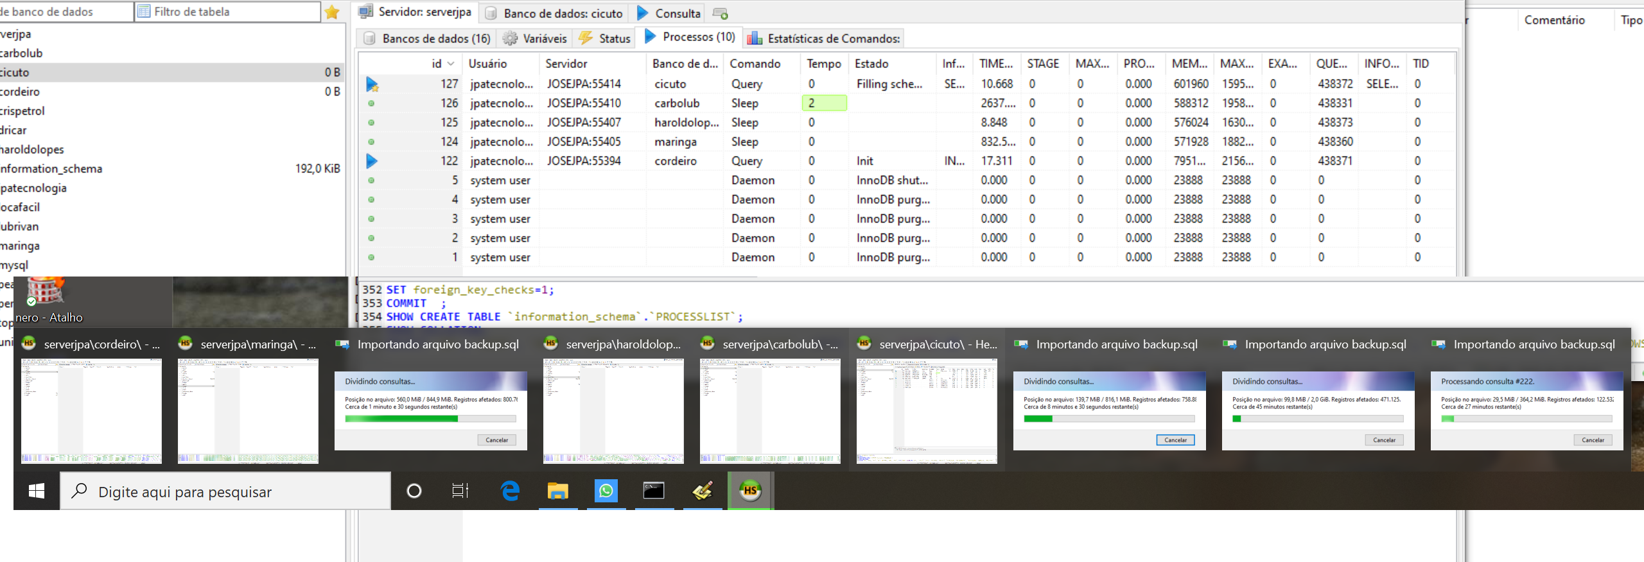This screenshot has height=562, width=1644.
Task: Click the id column sort arrow
Action: 451,64
